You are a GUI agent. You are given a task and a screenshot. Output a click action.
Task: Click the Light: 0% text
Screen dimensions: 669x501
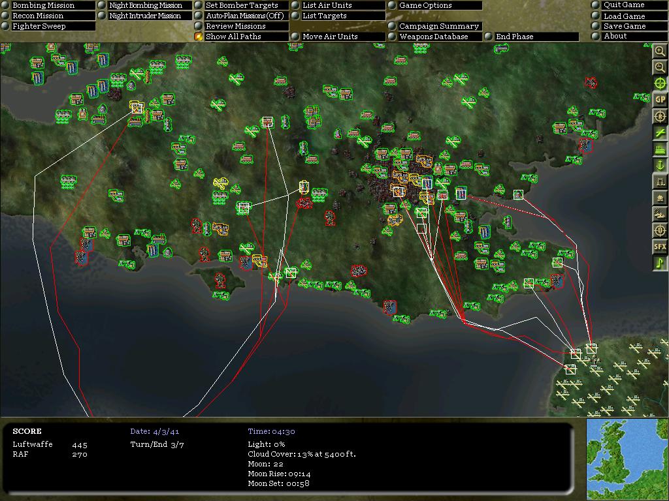coord(267,444)
